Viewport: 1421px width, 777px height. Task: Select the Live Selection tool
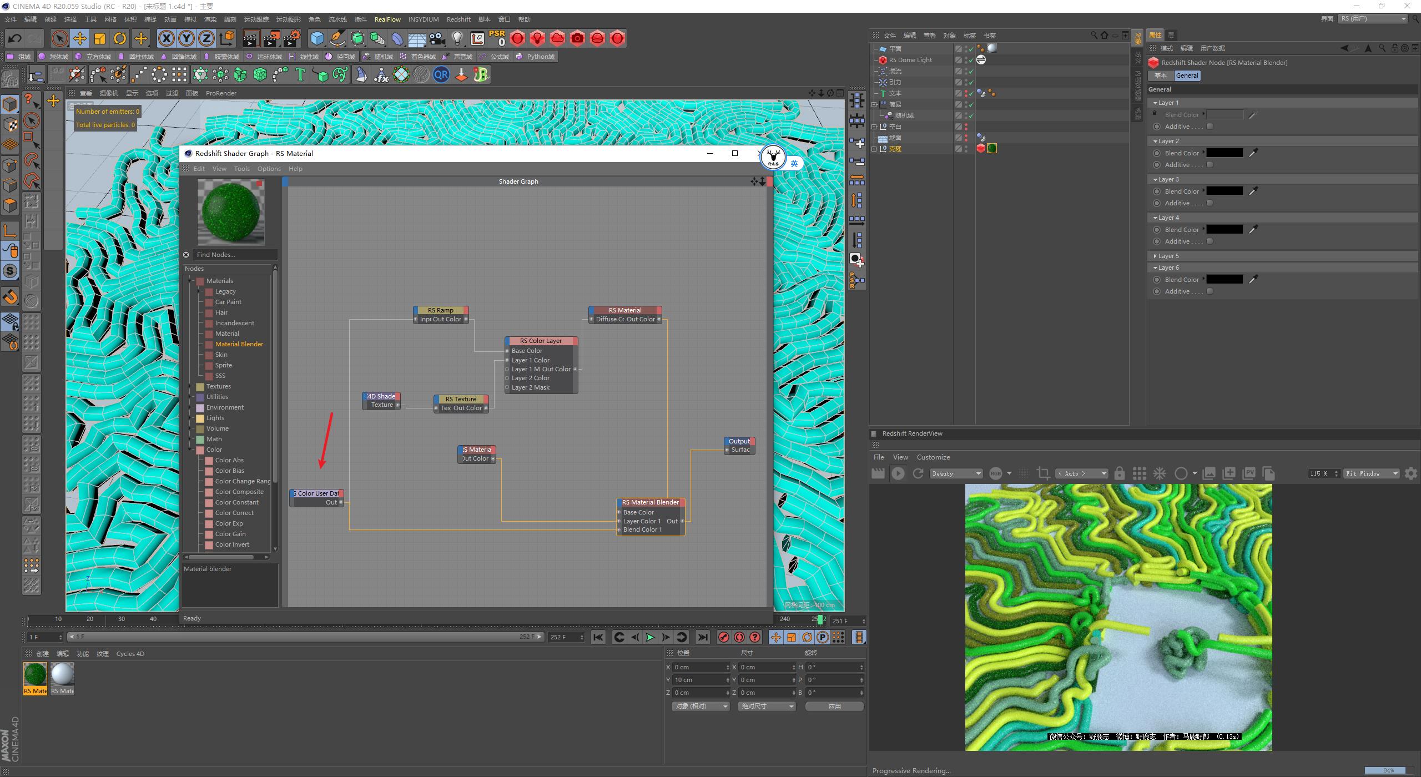coord(59,38)
